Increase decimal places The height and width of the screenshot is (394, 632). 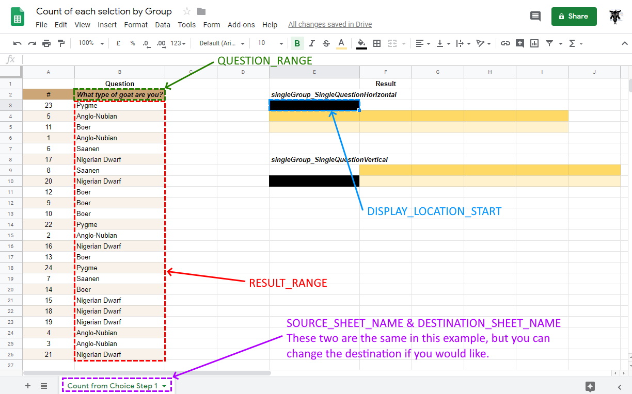tap(161, 43)
